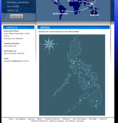Viewport: 118px width, 123px height.
Task: Open Contact Us in the sidebar menu
Action: (13, 11)
